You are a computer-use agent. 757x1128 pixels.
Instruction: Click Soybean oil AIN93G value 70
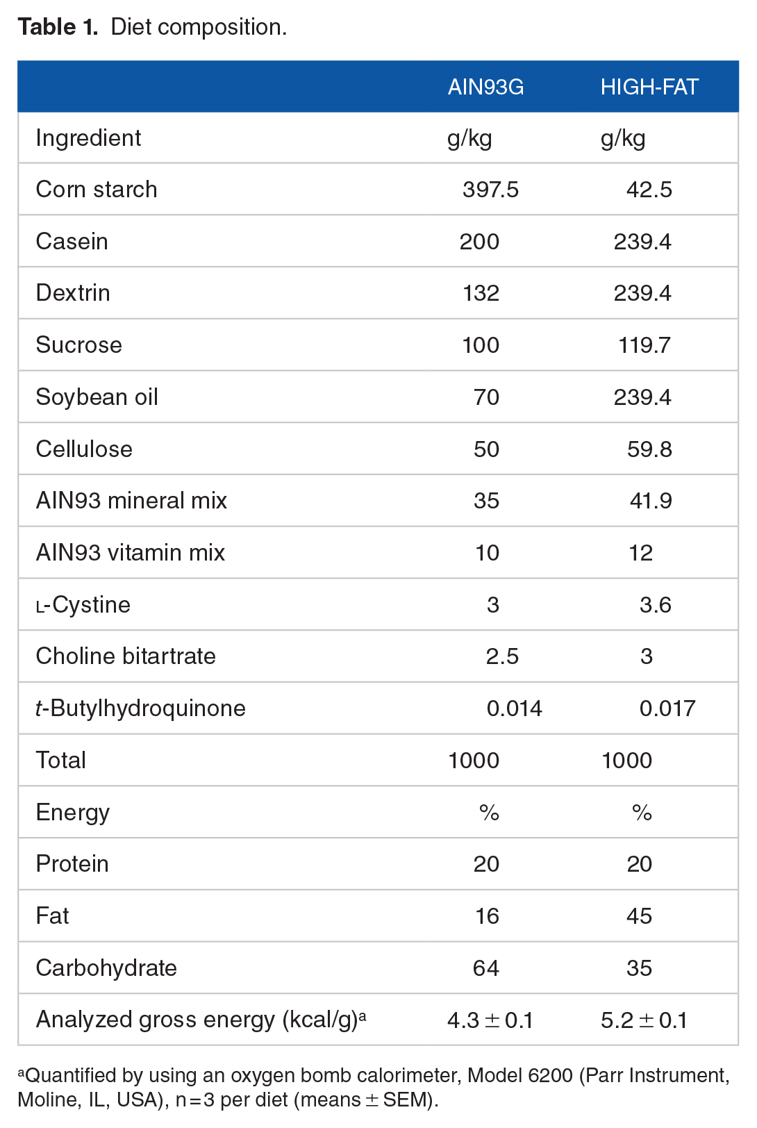[487, 397]
